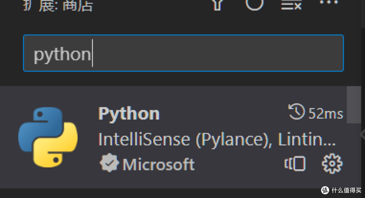This screenshot has width=365, height=198.
Task: Refresh the extensions list
Action: click(254, 5)
